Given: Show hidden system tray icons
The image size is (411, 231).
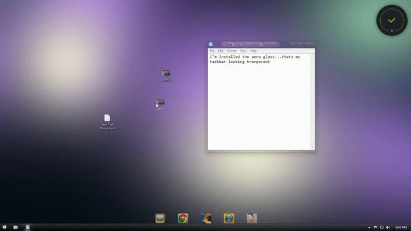Looking at the screenshot, I should click(x=369, y=228).
